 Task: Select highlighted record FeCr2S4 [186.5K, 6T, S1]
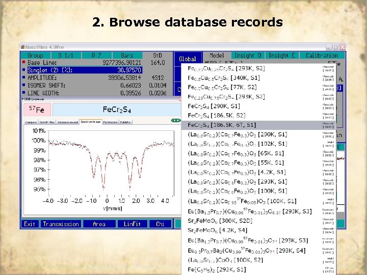coord(258,125)
